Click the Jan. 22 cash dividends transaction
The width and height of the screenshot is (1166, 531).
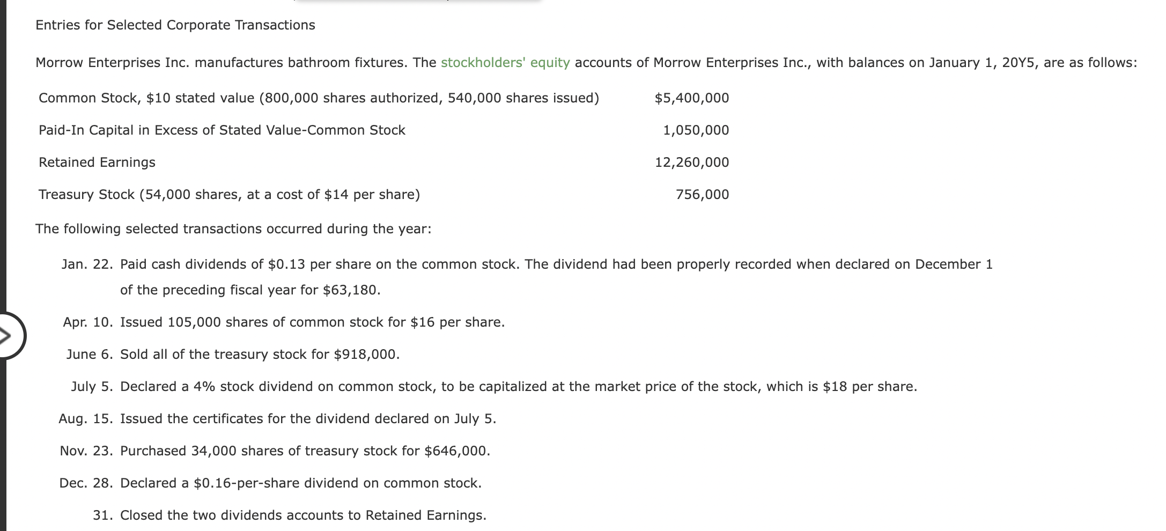[x=527, y=277]
